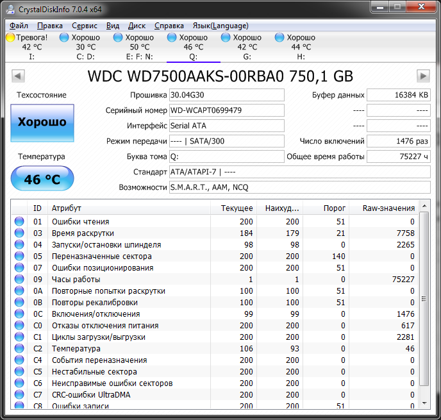The width and height of the screenshot is (441, 420).
Task: Click status orb for Неисправимые ошибки секторов
Action: tap(19, 383)
